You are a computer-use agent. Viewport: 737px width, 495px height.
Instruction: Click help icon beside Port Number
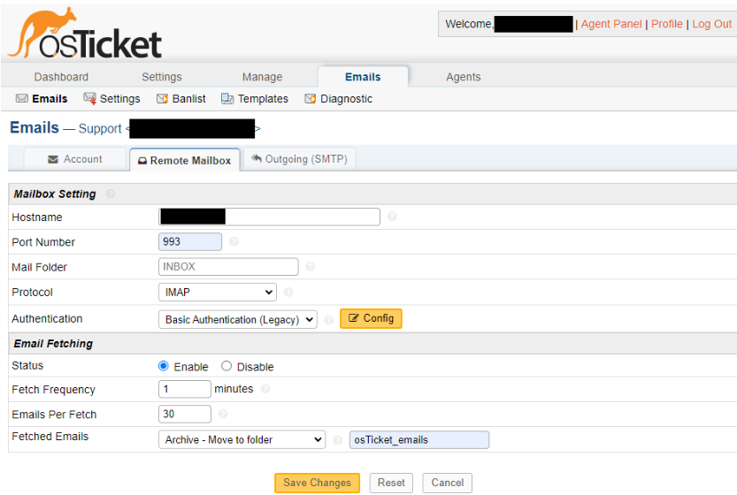pos(234,241)
